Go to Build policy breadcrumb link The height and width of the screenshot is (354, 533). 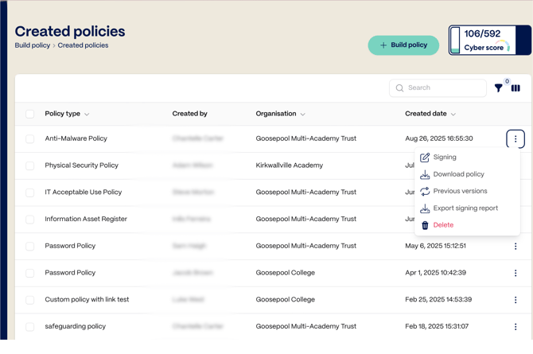[33, 45]
